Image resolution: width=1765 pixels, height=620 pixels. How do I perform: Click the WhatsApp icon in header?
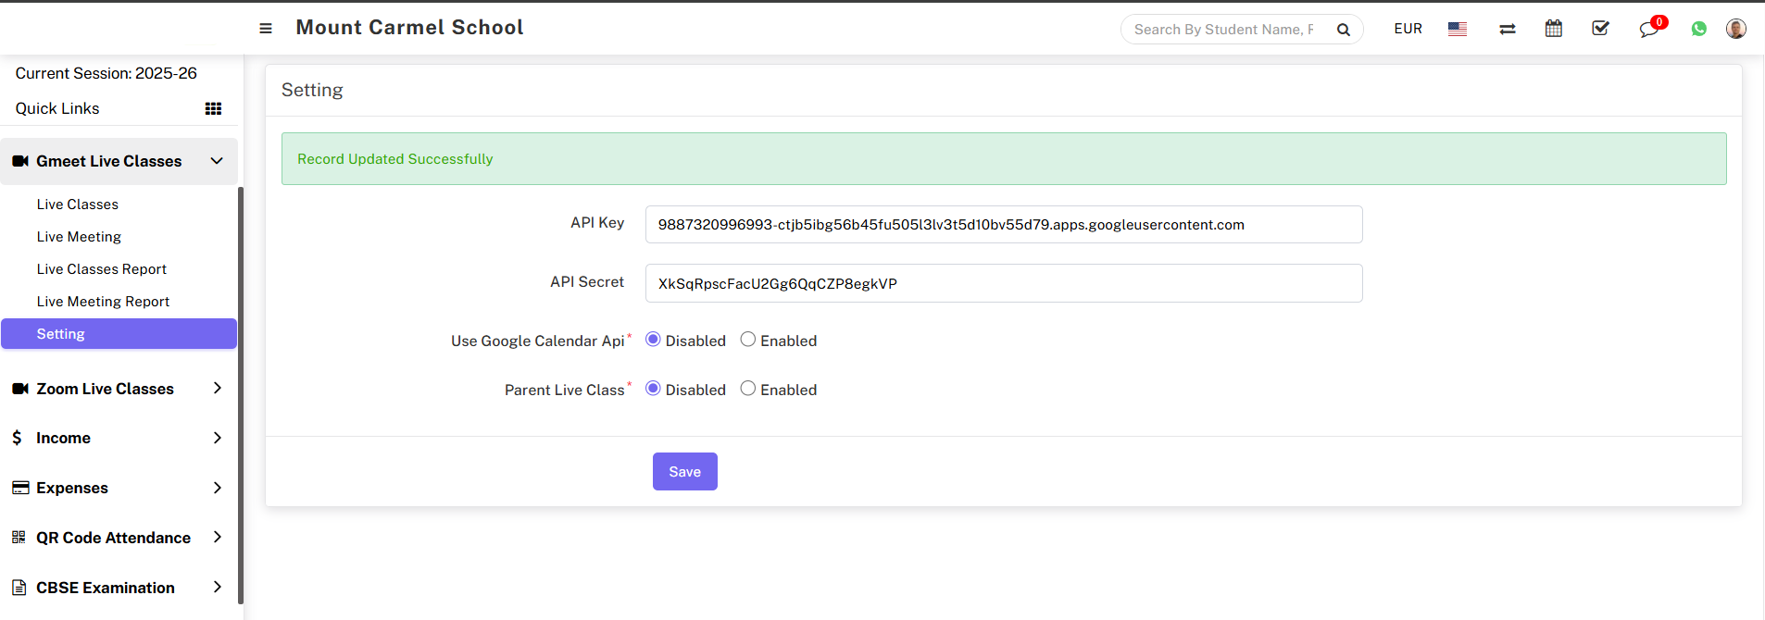click(x=1699, y=29)
